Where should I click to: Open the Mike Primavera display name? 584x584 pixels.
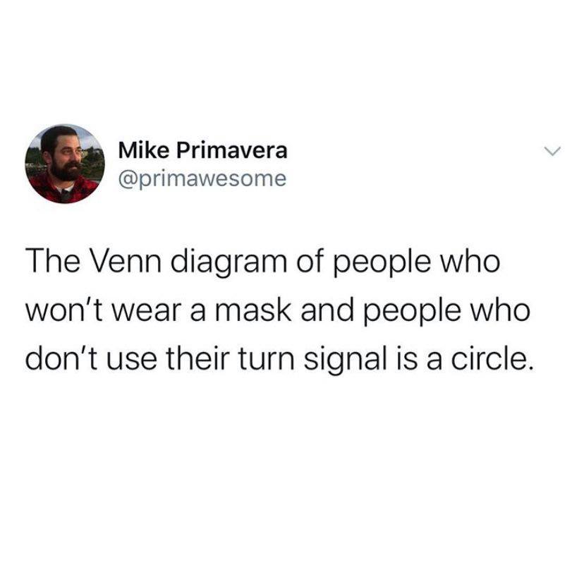click(x=203, y=150)
